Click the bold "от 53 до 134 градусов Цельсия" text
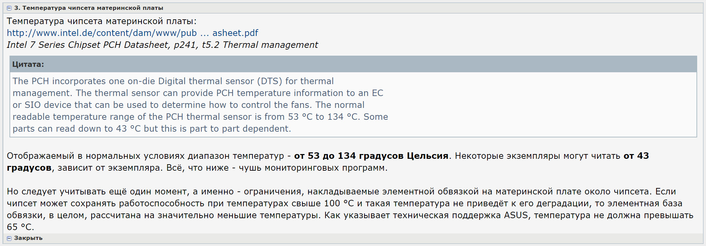Image resolution: width=706 pixels, height=246 pixels. pos(371,156)
